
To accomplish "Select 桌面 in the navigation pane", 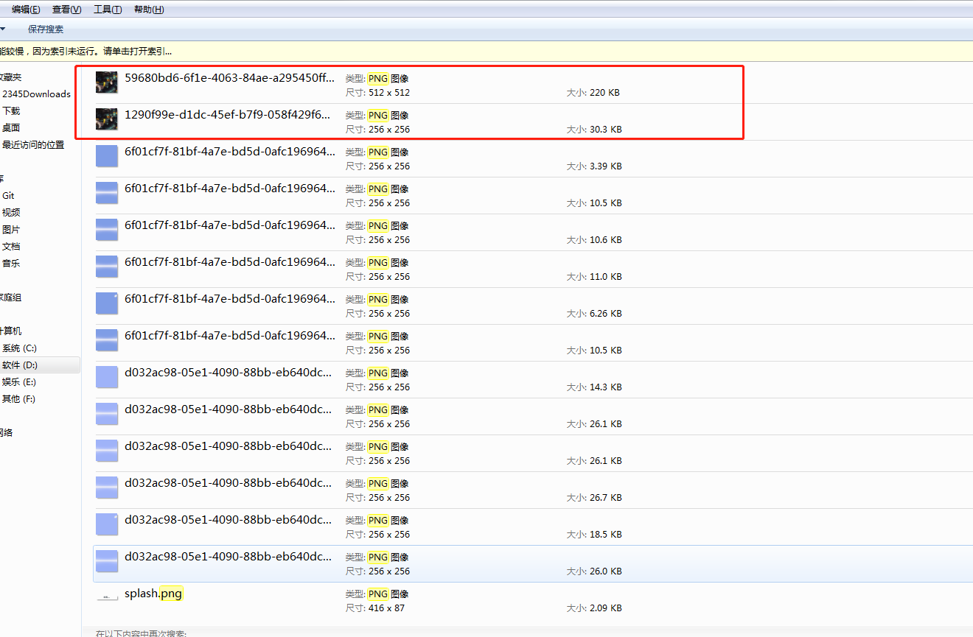I will 11,128.
